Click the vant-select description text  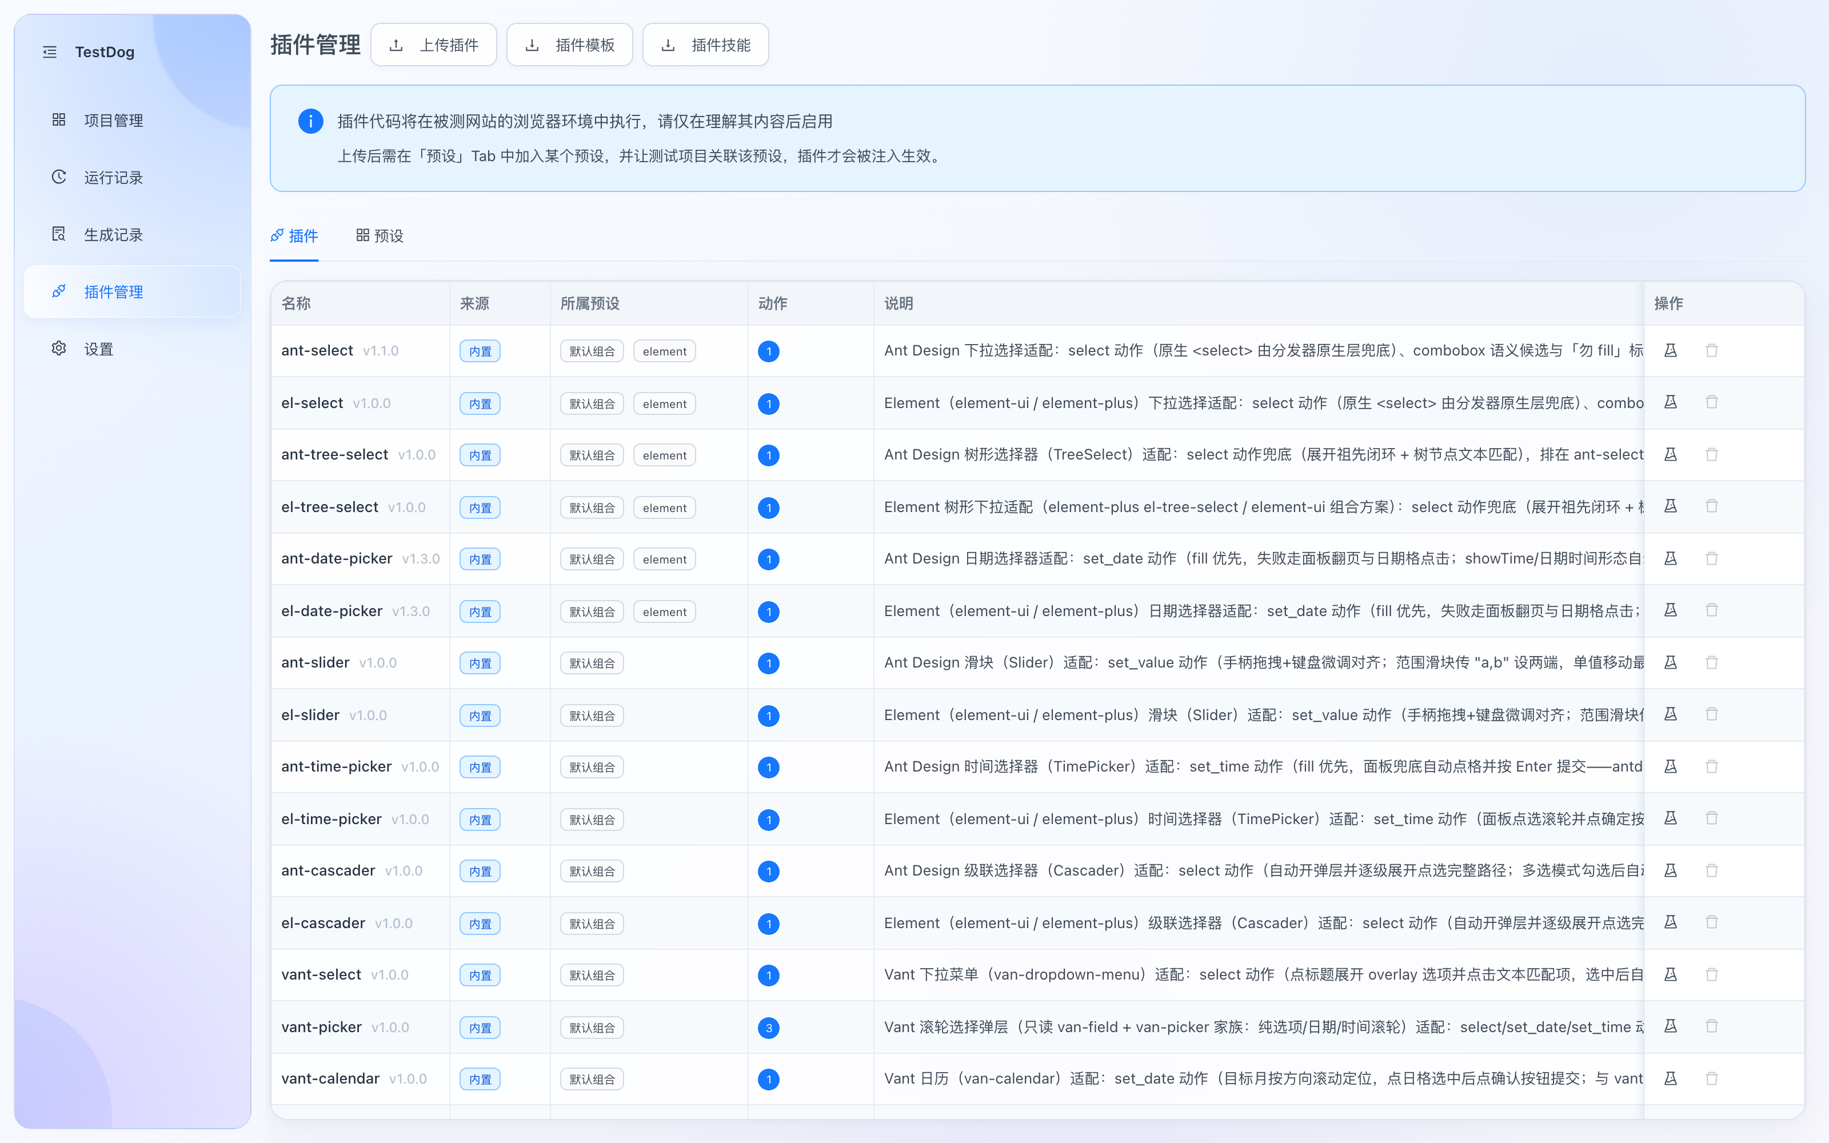coord(1264,974)
